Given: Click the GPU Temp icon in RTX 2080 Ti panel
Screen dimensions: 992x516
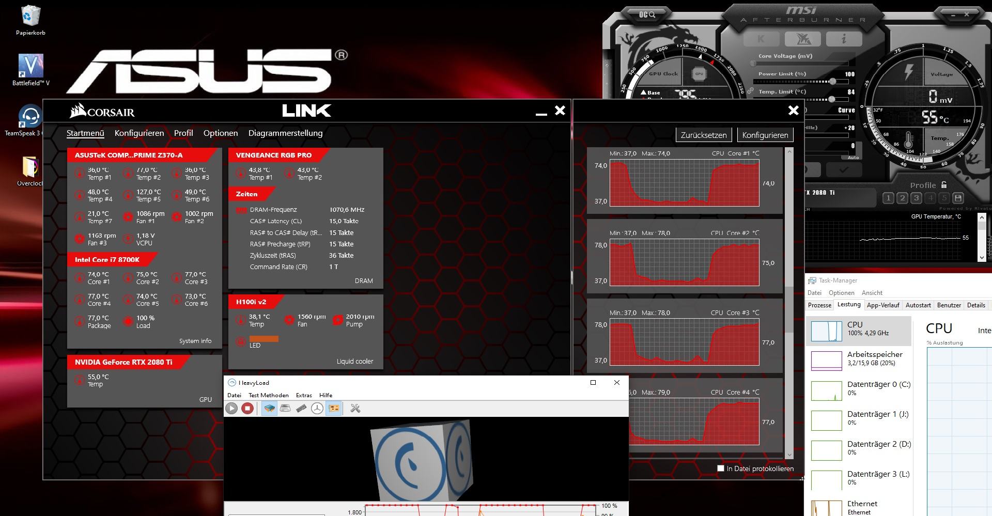Looking at the screenshot, I should (80, 380).
